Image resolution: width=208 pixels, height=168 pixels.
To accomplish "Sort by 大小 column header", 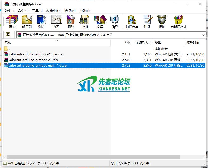I will click(x=121, y=43).
